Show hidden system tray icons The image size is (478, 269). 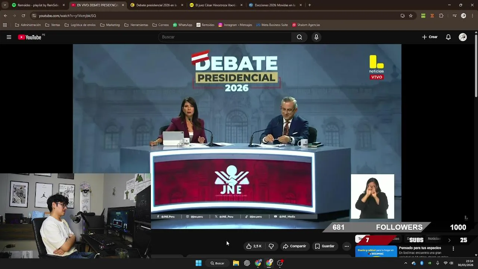[406, 263]
